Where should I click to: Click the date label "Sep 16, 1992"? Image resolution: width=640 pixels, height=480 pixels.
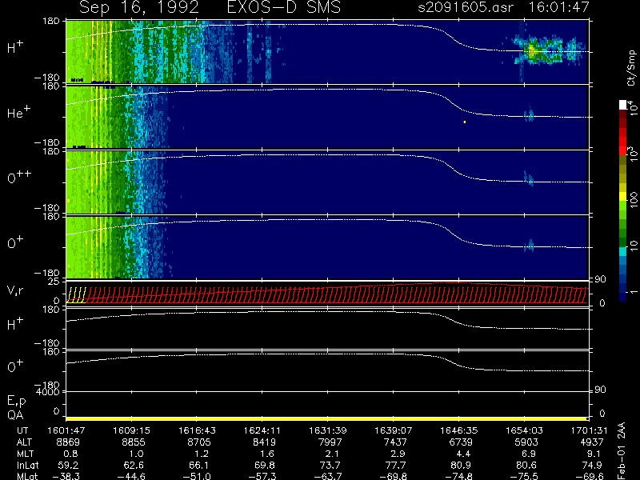[139, 8]
